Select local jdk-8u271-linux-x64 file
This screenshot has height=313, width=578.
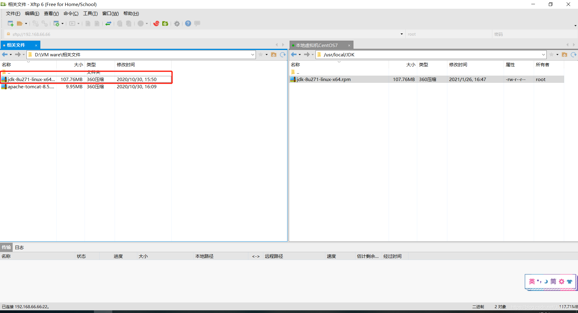tap(86, 80)
